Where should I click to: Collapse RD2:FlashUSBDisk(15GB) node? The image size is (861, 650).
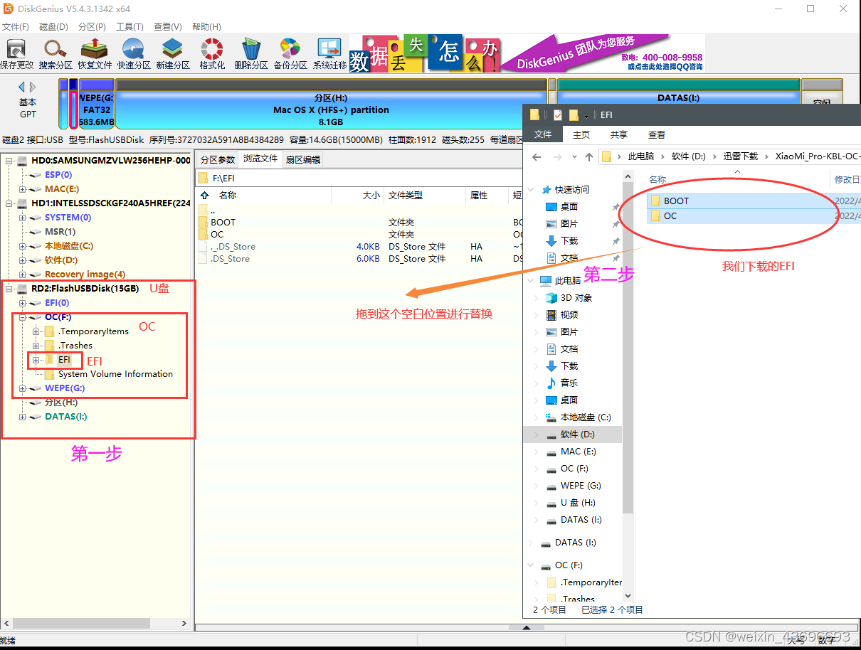[x=9, y=289]
